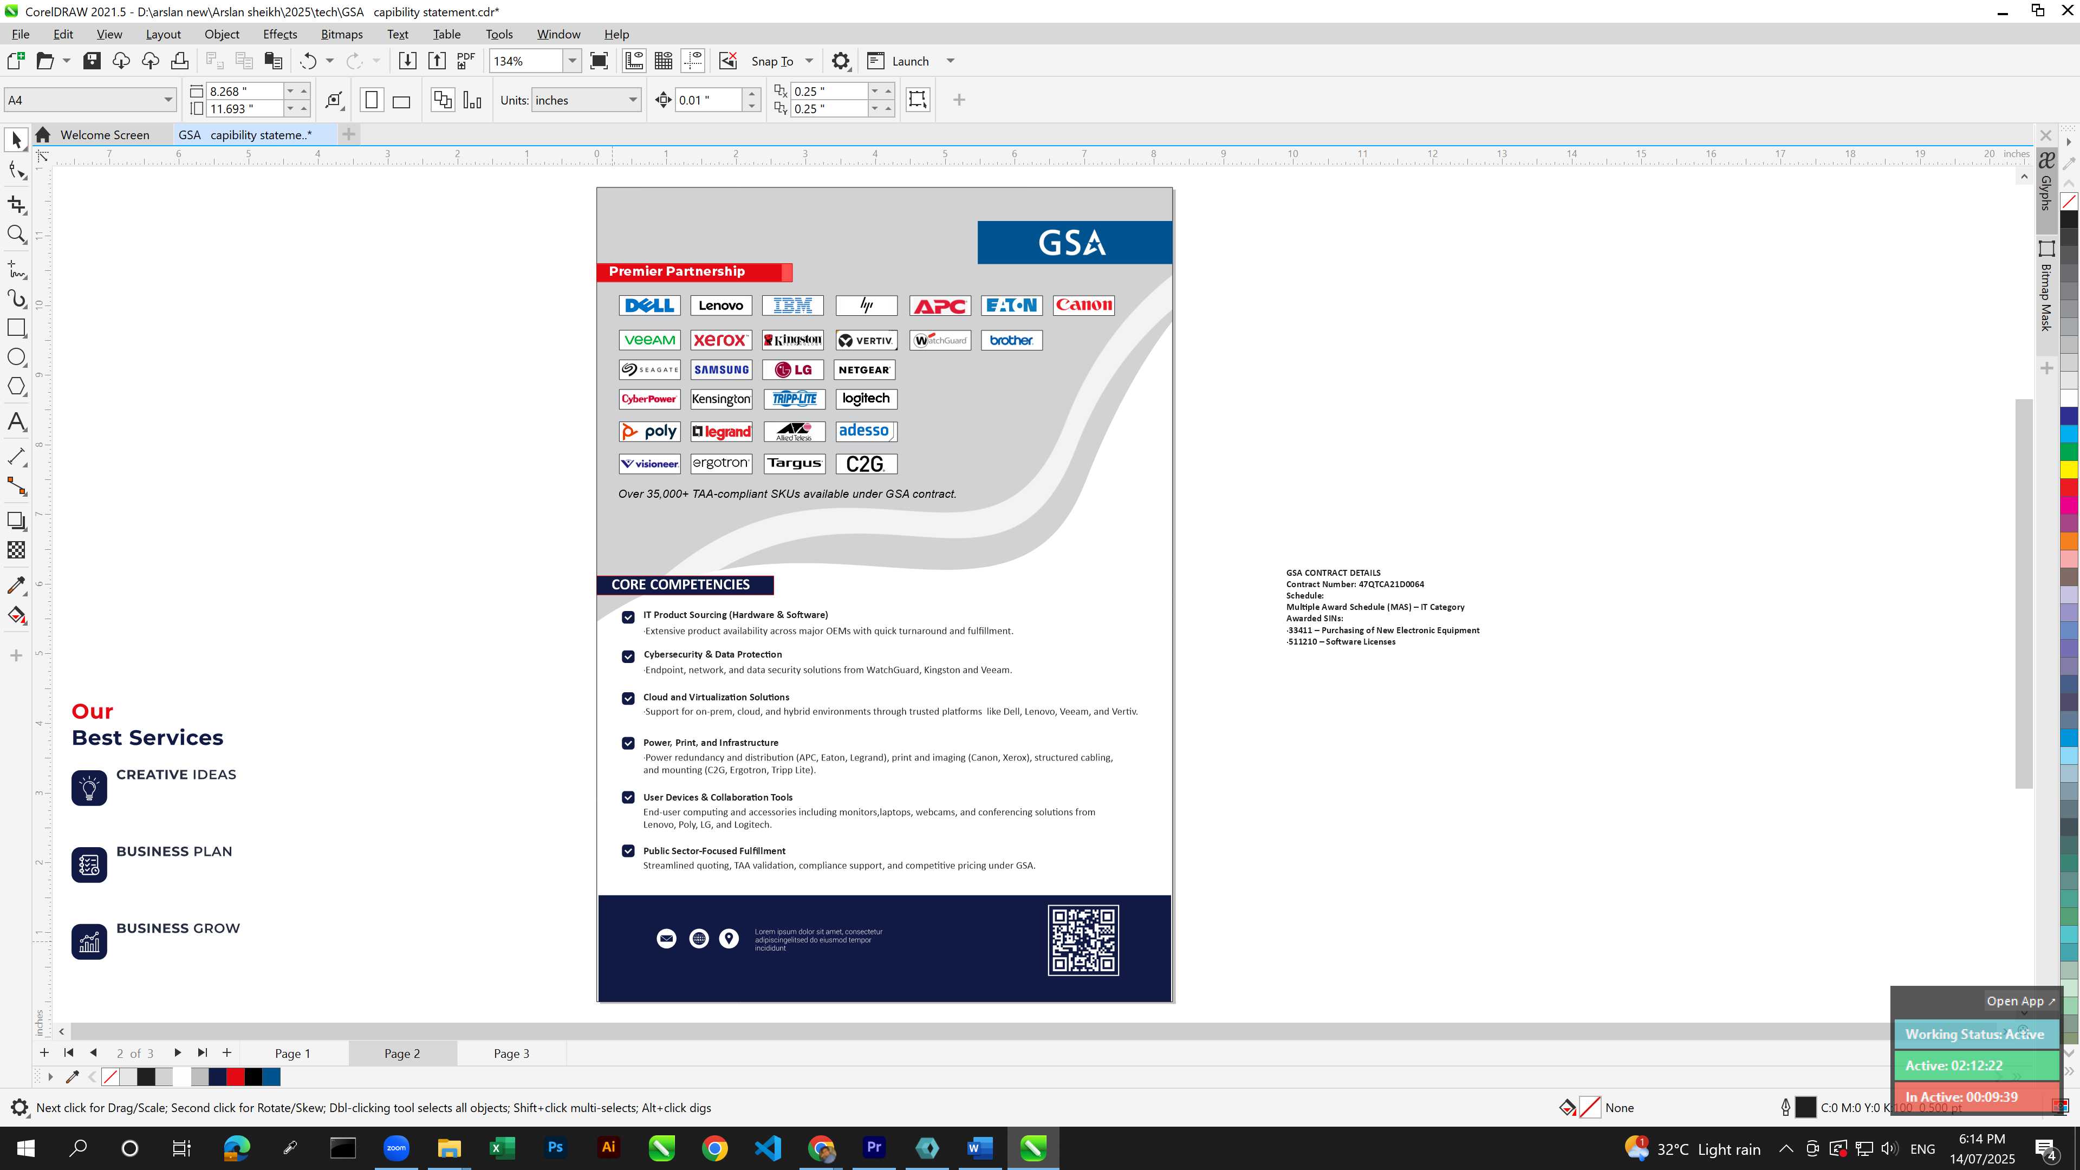
Task: Go to last page button
Action: point(203,1053)
